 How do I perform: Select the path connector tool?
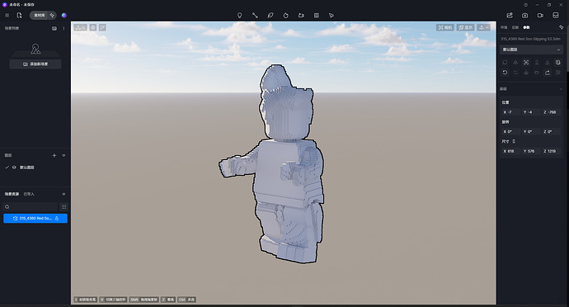click(255, 15)
